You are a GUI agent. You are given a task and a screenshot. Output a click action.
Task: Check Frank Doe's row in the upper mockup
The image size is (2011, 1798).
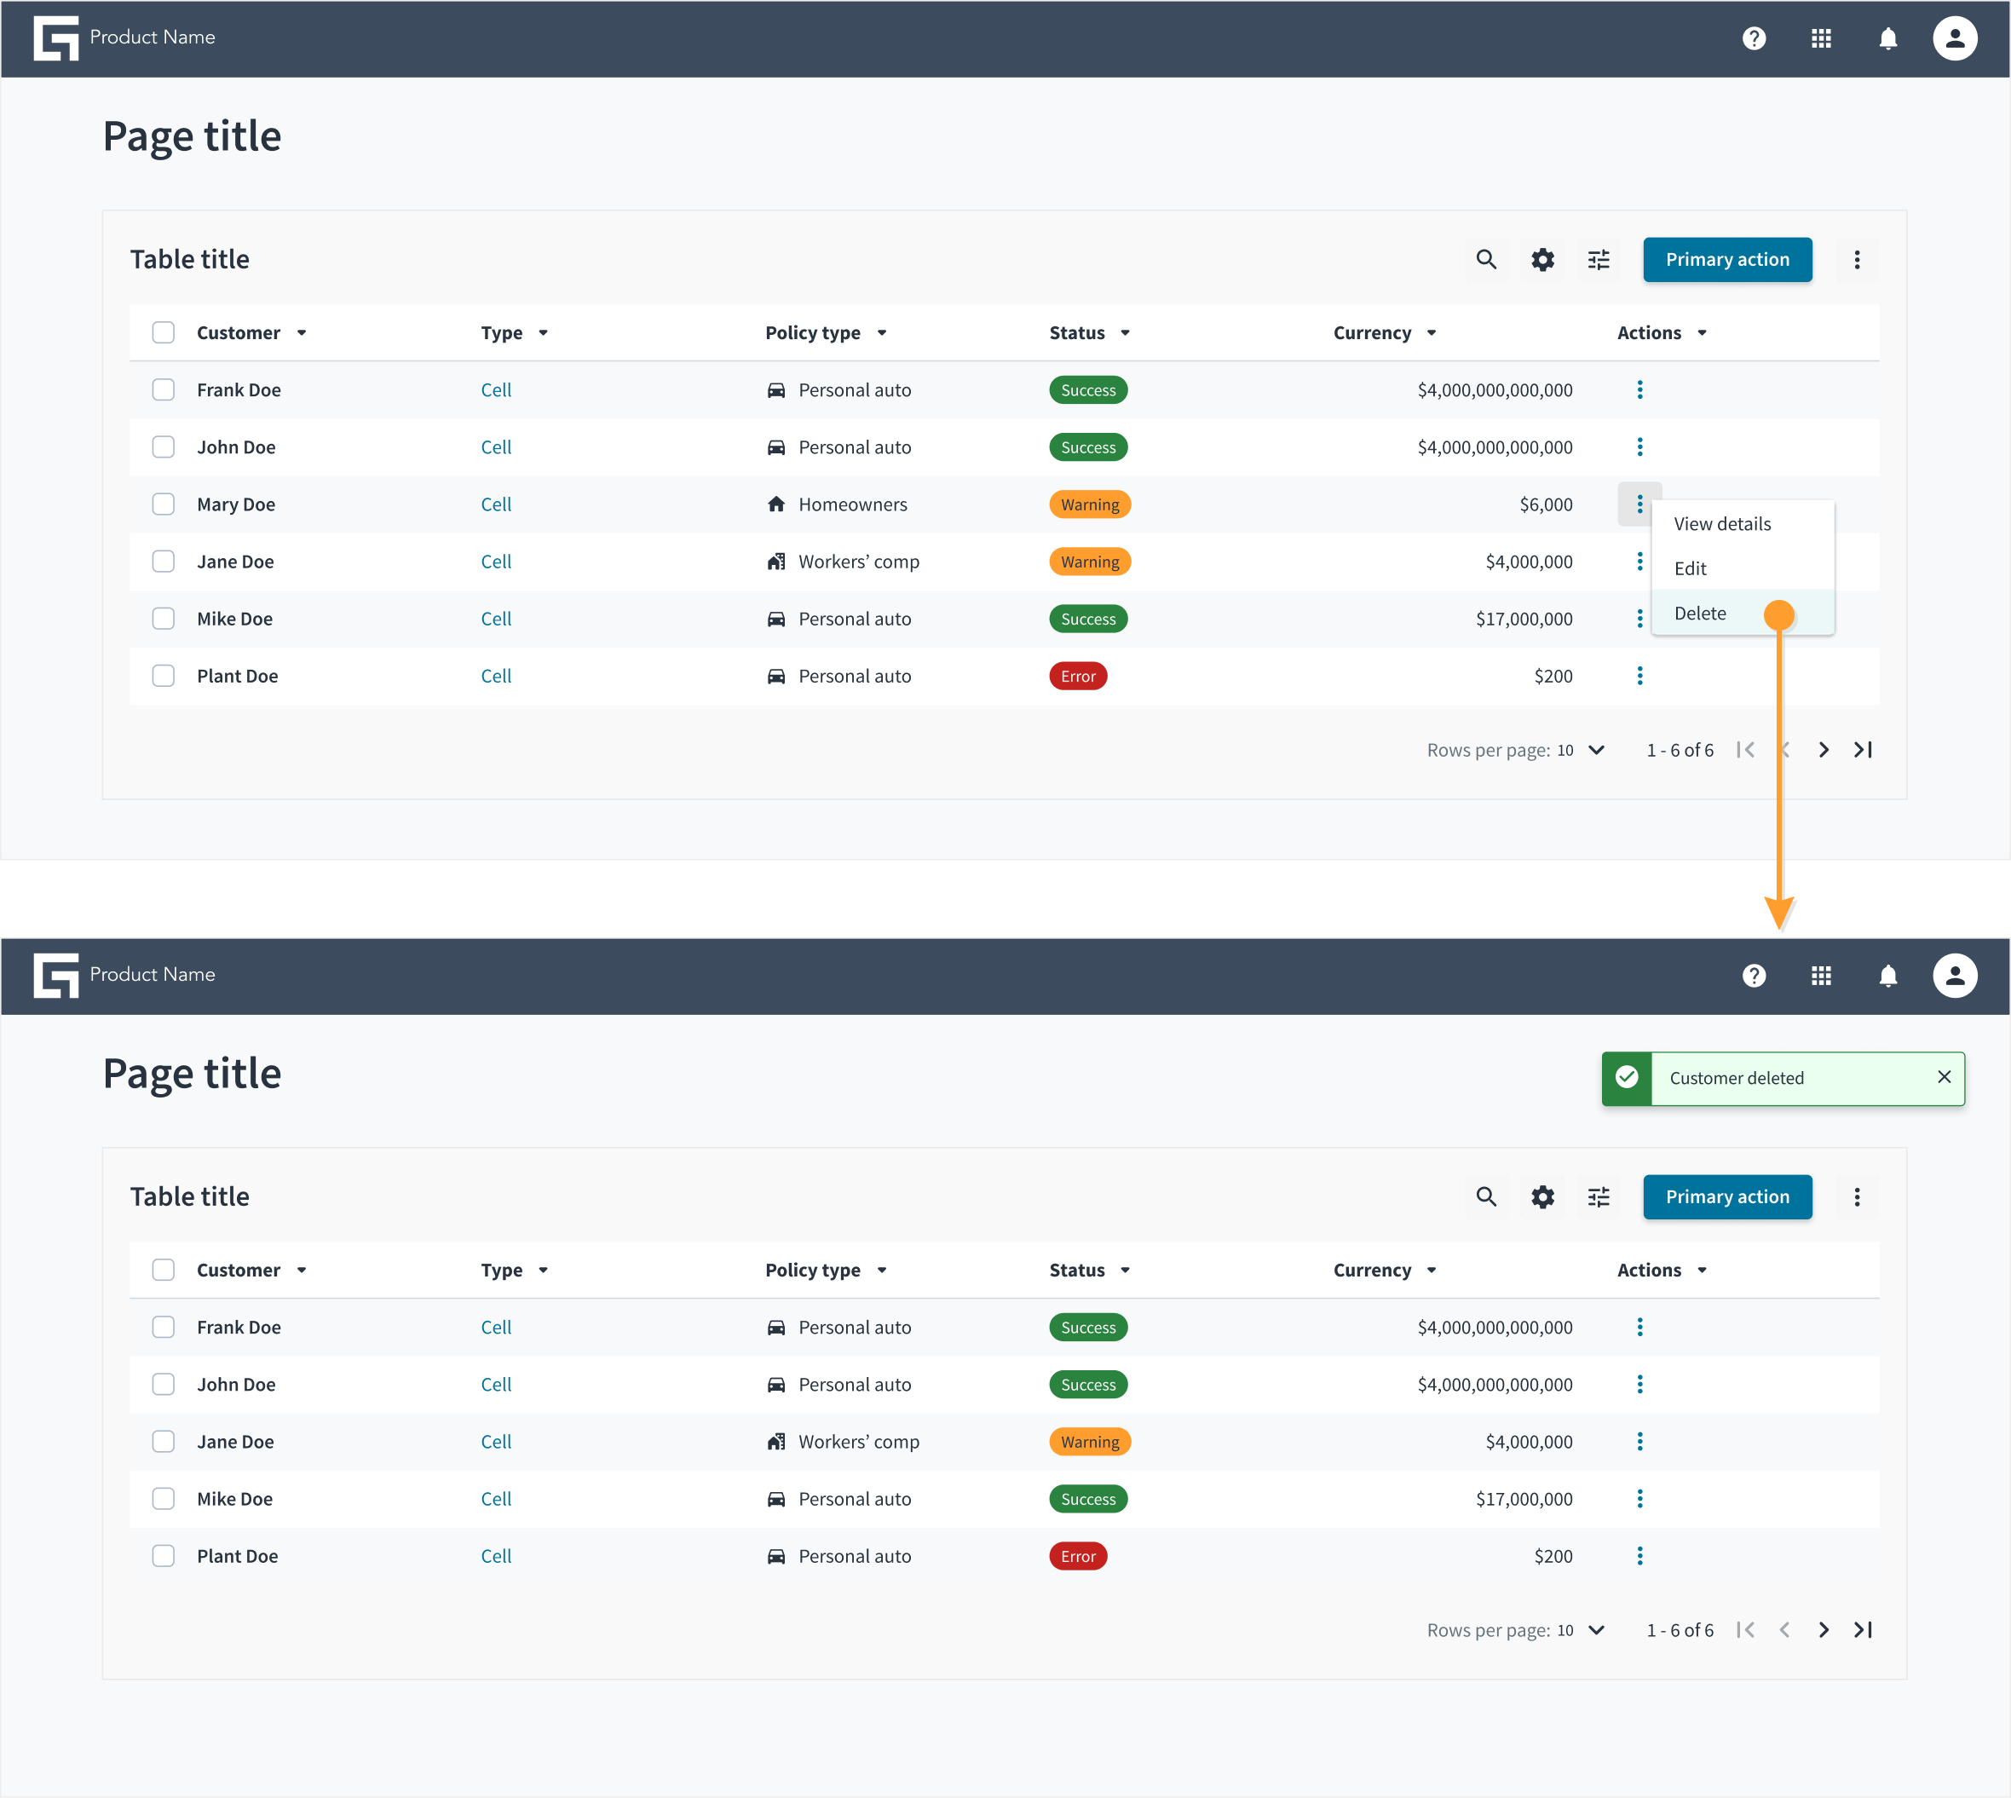pyautogui.click(x=164, y=390)
